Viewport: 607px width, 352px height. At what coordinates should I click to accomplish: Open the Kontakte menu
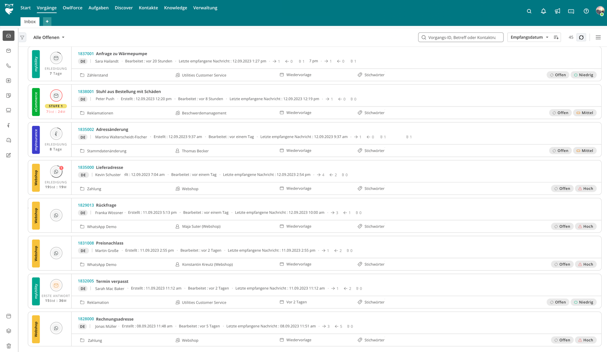click(x=148, y=8)
